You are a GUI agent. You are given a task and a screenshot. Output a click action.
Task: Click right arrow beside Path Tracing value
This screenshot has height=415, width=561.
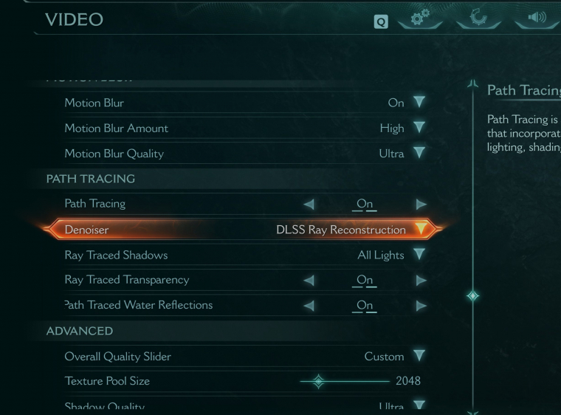(421, 204)
